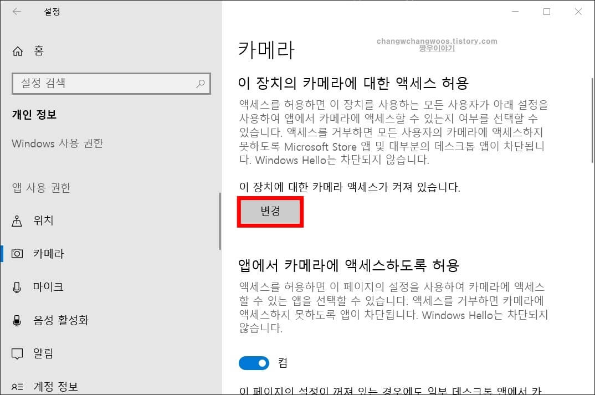Click the magnifier icon in the search box
Viewport: 595px width, 395px height.
point(200,83)
